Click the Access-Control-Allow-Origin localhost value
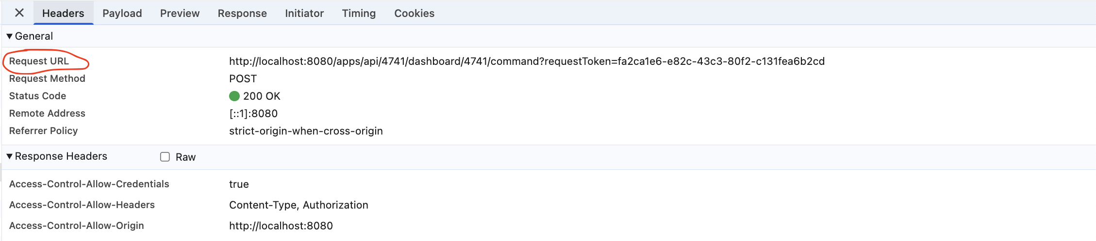This screenshot has height=241, width=1096. coord(281,226)
